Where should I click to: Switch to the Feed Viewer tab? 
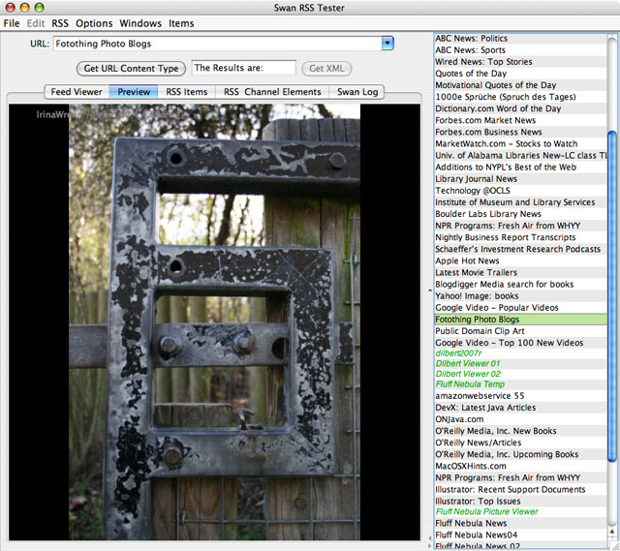(77, 92)
